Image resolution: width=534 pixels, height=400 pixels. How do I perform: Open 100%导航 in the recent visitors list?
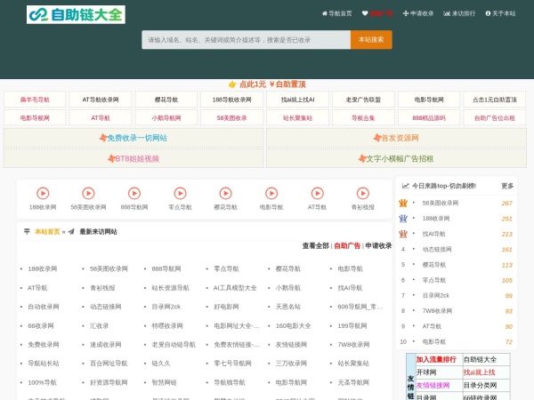pos(42,382)
